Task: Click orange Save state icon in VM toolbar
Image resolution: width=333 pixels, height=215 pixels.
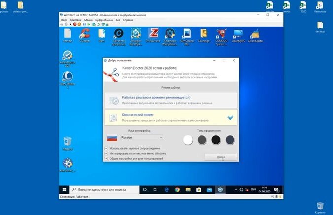Action: 79,24
